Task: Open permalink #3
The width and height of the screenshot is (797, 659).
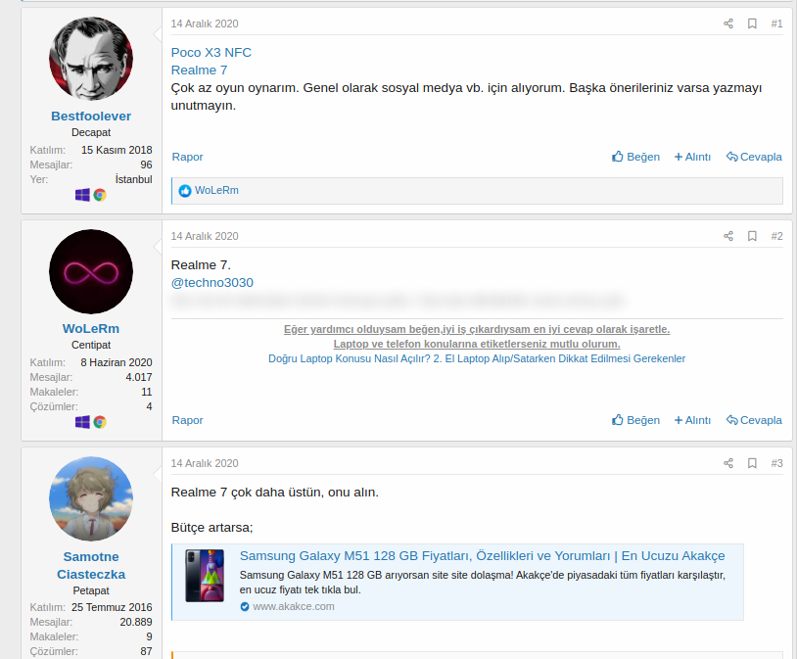Action: click(x=776, y=463)
